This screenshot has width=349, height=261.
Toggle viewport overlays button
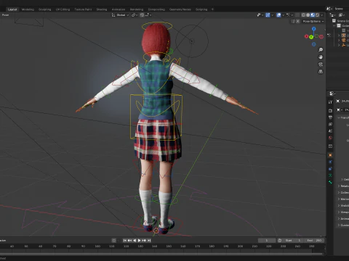point(278,15)
